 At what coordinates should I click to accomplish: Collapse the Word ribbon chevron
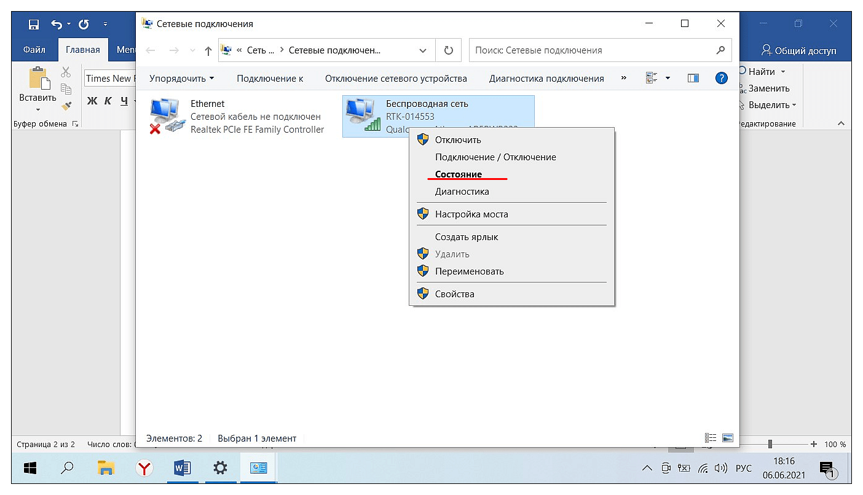pyautogui.click(x=841, y=123)
